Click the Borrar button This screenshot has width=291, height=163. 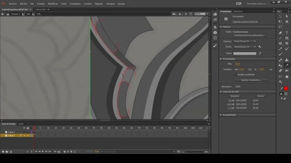pyautogui.click(x=261, y=96)
